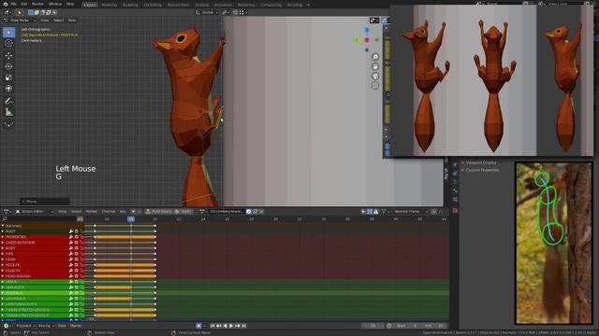Open the Pose menu in 3D viewport
The height and width of the screenshot is (336, 599).
[72, 21]
